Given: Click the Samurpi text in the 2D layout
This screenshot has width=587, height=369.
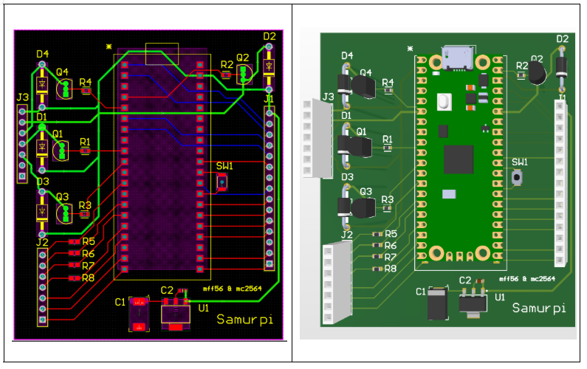Looking at the screenshot, I should [245, 320].
